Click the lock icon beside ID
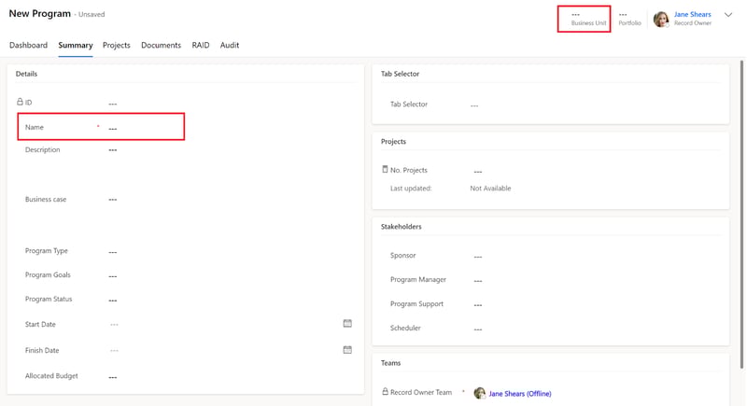 [x=20, y=102]
